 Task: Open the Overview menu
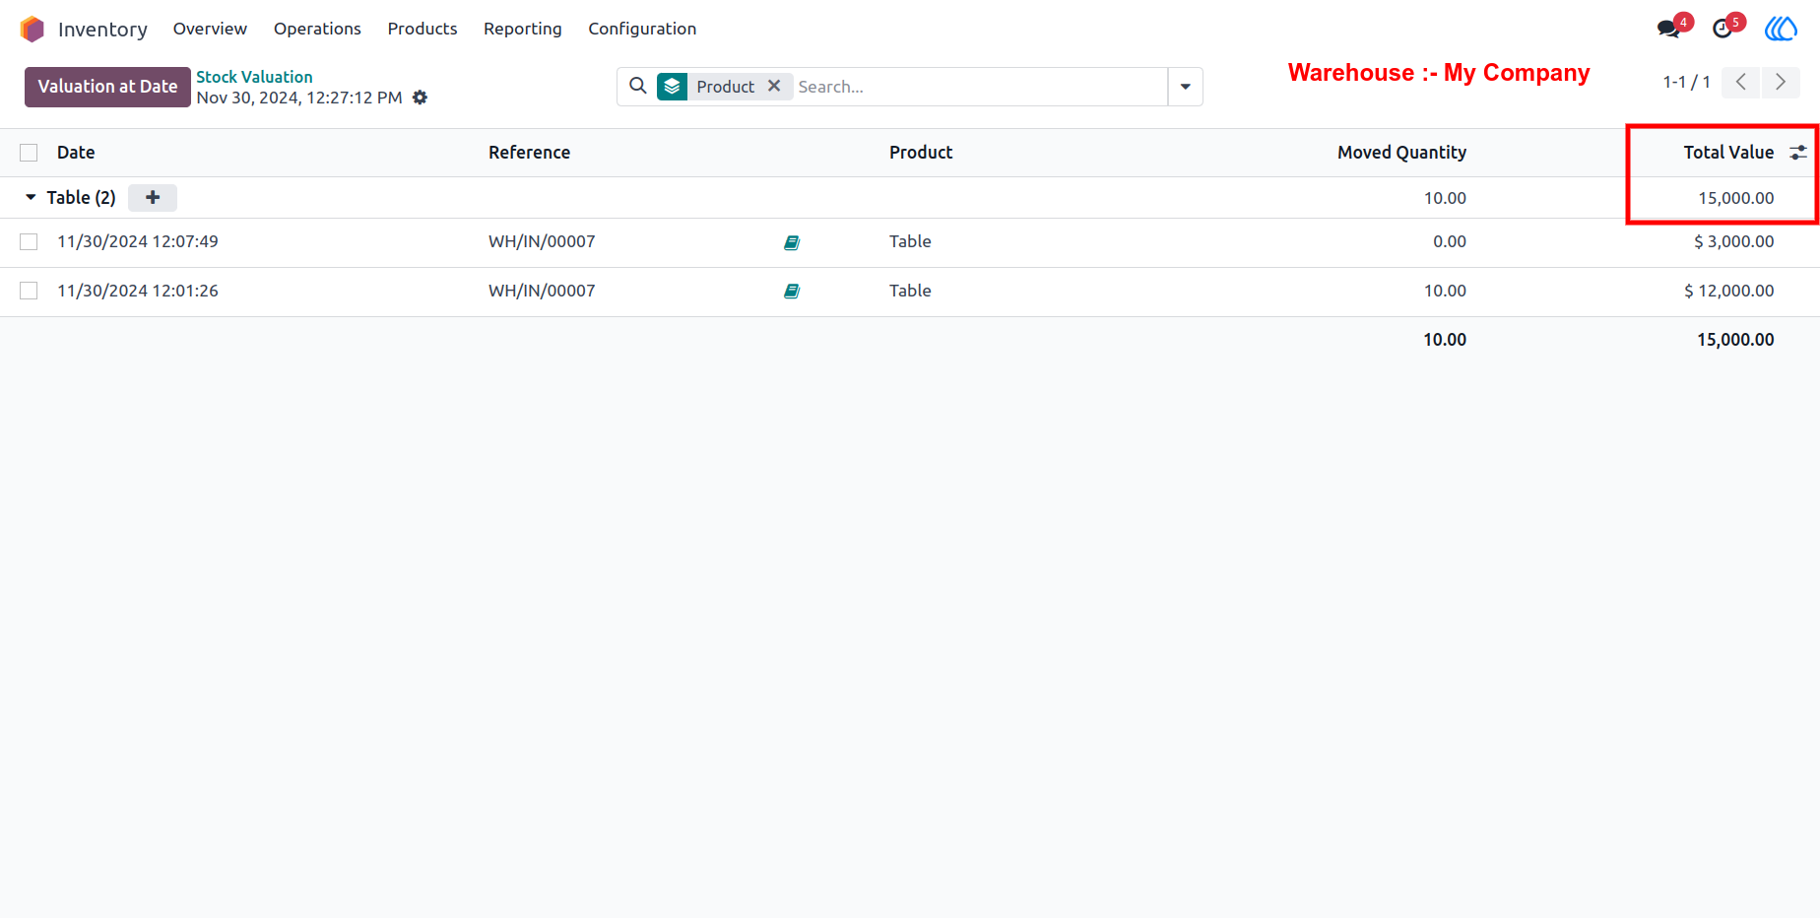point(210,29)
